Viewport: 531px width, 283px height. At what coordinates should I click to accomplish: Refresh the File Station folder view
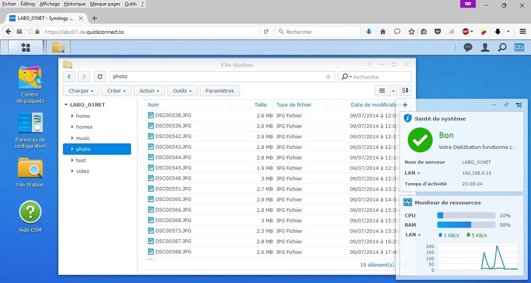pyautogui.click(x=100, y=77)
